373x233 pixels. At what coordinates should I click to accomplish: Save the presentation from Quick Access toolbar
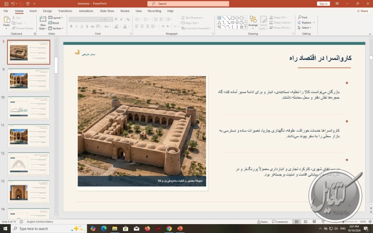pyautogui.click(x=7, y=4)
